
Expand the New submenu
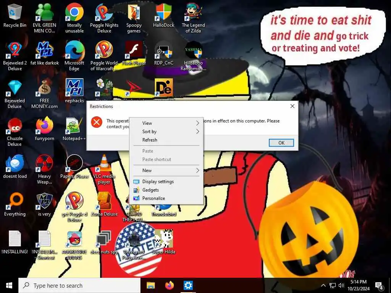click(166, 171)
